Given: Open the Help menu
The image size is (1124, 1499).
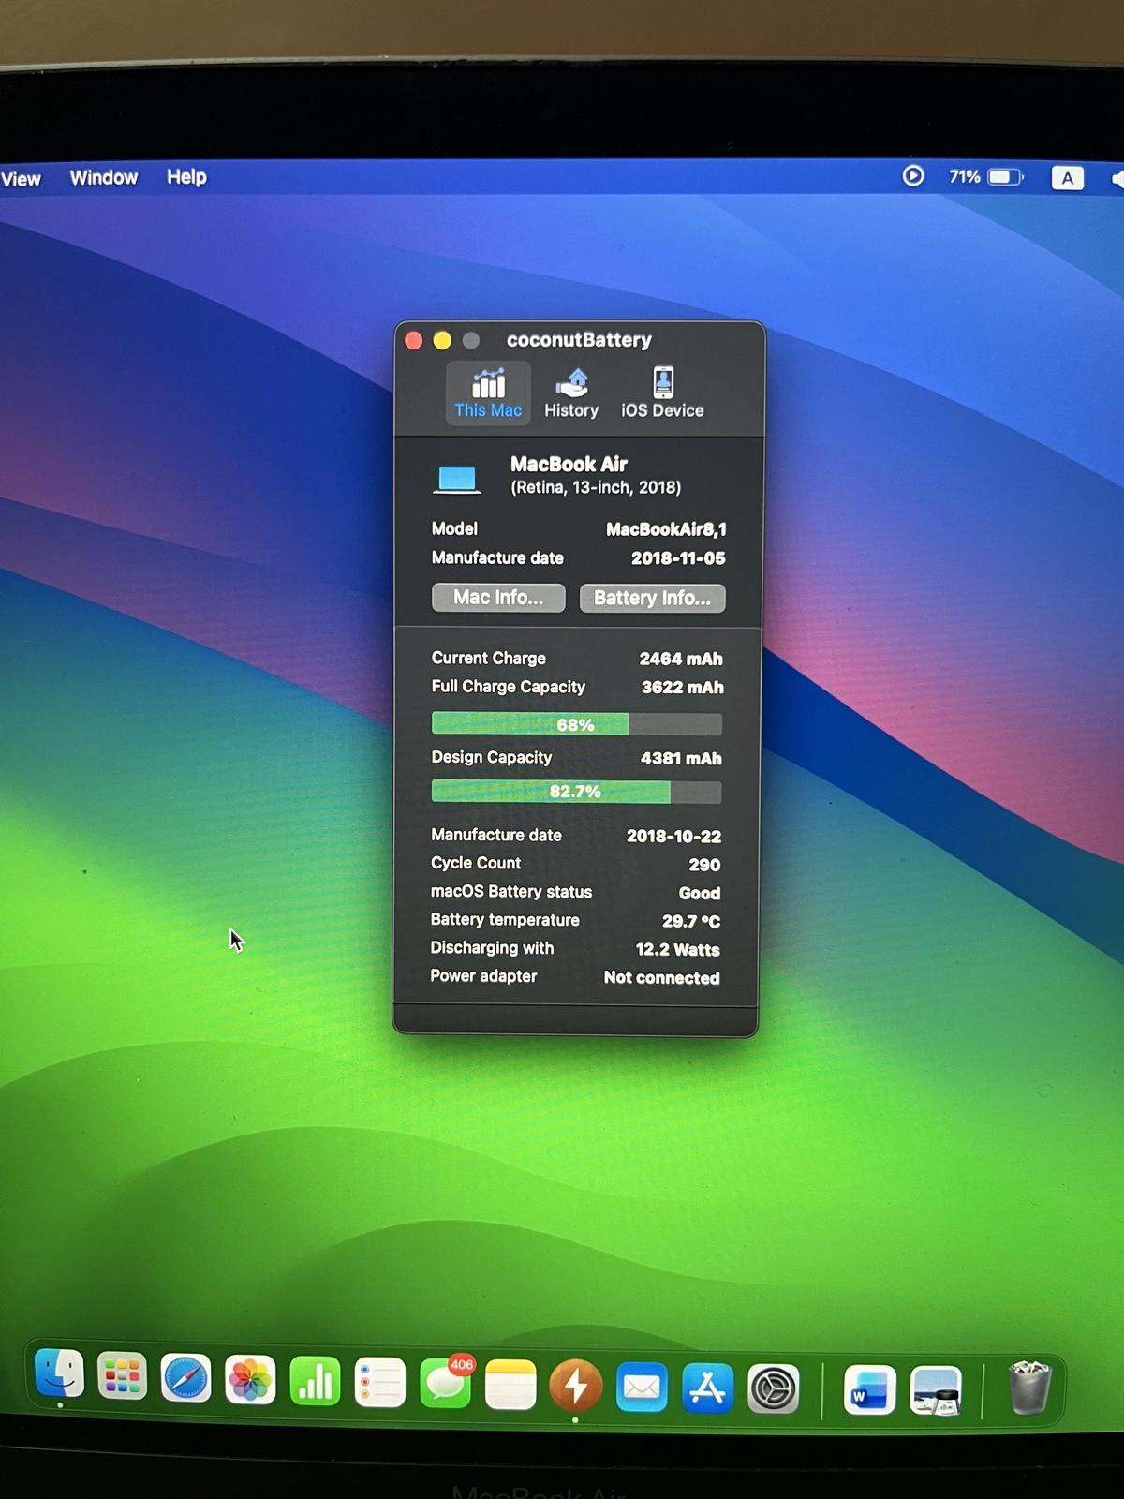Looking at the screenshot, I should (186, 176).
